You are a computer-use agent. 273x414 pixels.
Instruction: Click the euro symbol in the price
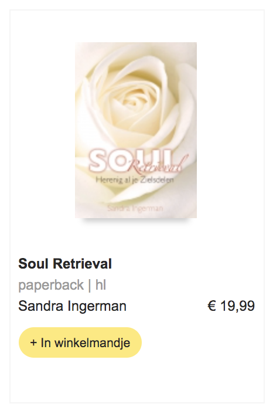[212, 306]
